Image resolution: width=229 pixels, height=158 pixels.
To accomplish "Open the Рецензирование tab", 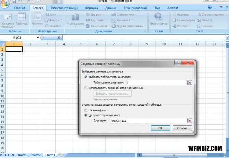I will tap(136, 8).
